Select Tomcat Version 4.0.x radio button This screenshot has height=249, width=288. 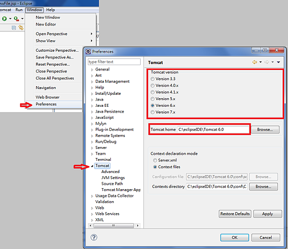(153, 86)
